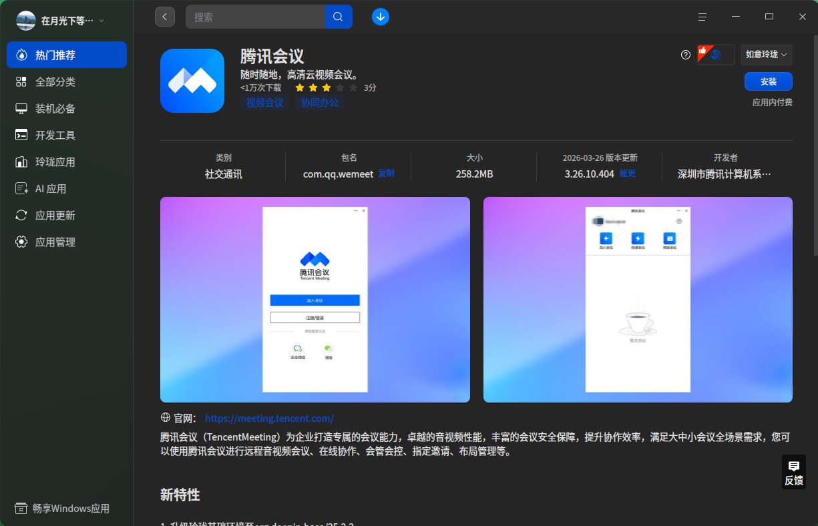The height and width of the screenshot is (526, 818).
Task: Click the 腾讯会议 app title heading
Action: point(272,56)
